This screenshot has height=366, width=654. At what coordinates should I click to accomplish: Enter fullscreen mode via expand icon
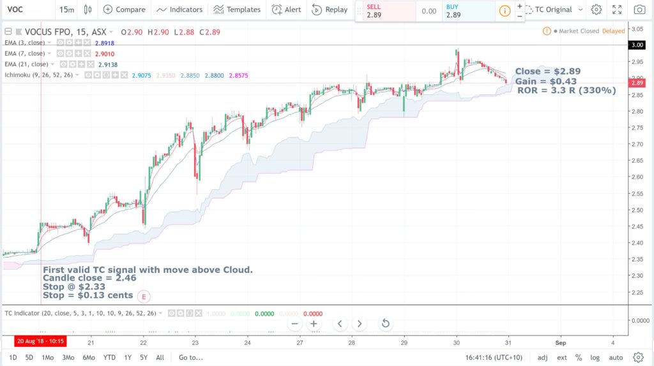pyautogui.click(x=617, y=10)
